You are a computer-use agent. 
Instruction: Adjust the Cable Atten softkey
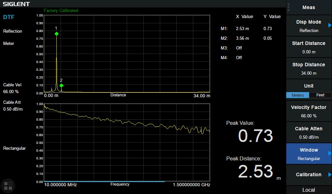309,133
